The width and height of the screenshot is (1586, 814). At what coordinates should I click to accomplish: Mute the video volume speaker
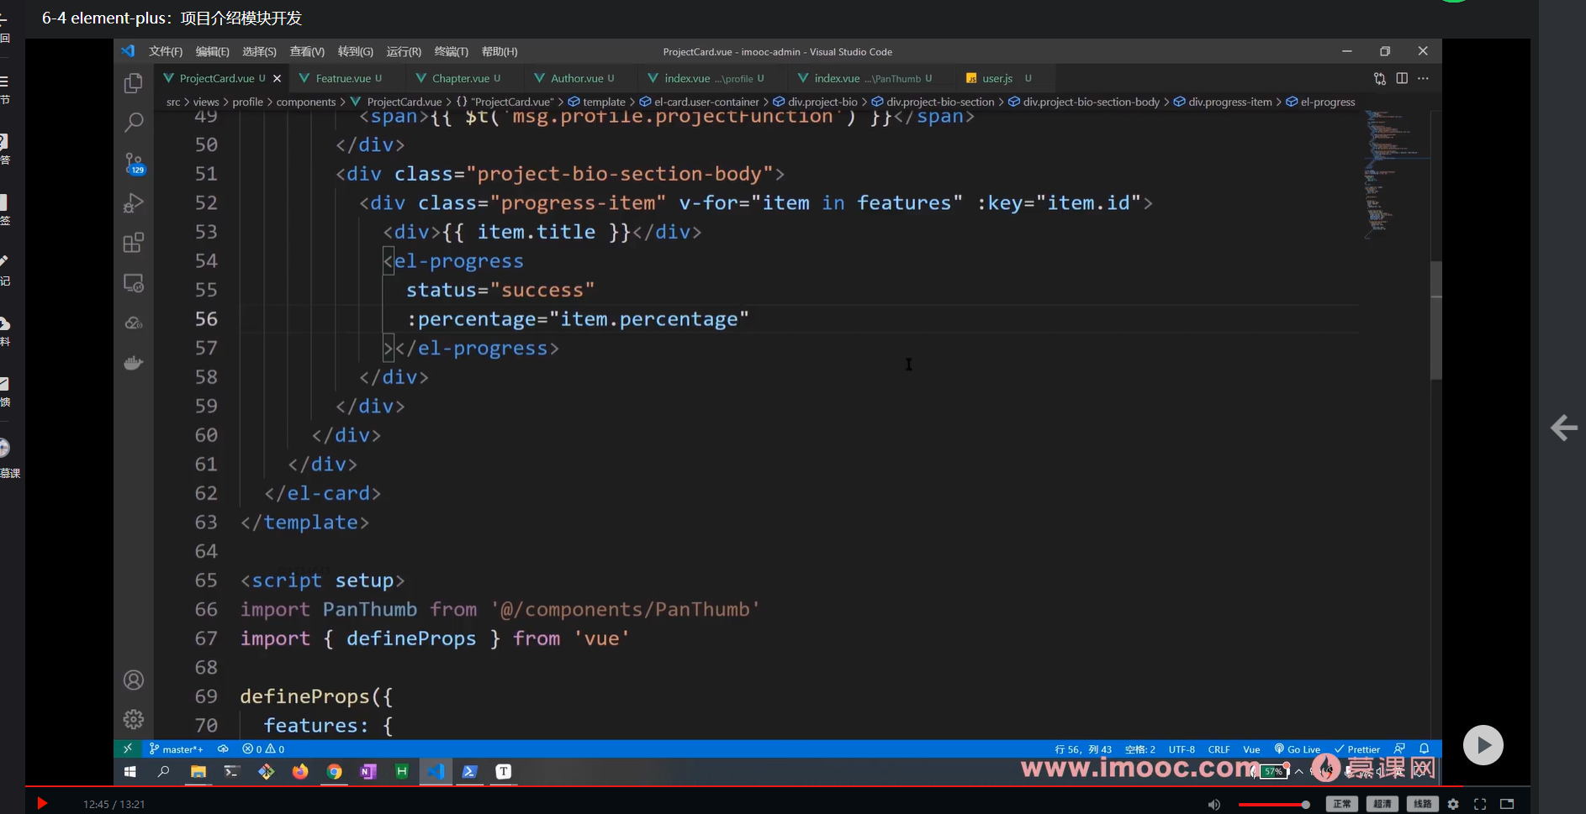click(x=1213, y=805)
